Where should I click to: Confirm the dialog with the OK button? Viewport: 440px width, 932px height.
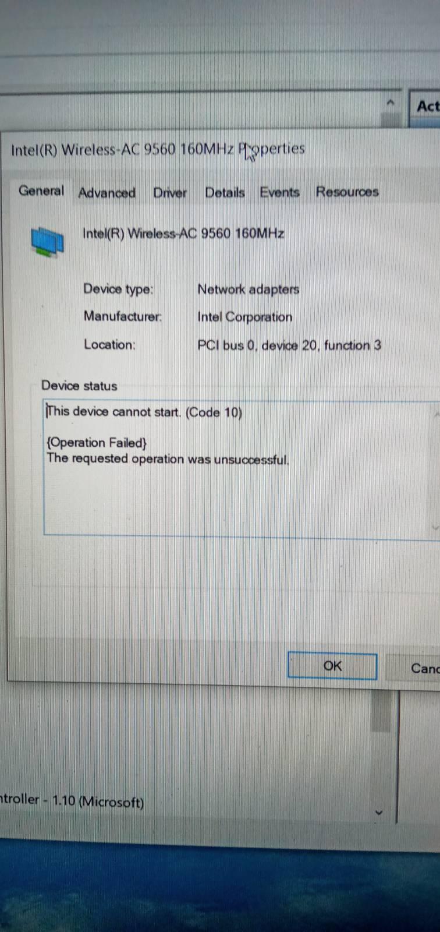[x=332, y=666]
